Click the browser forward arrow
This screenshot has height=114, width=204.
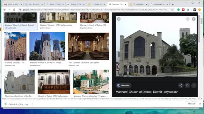click(9, 10)
